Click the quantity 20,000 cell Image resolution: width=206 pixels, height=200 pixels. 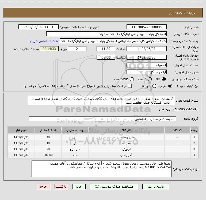(48, 155)
